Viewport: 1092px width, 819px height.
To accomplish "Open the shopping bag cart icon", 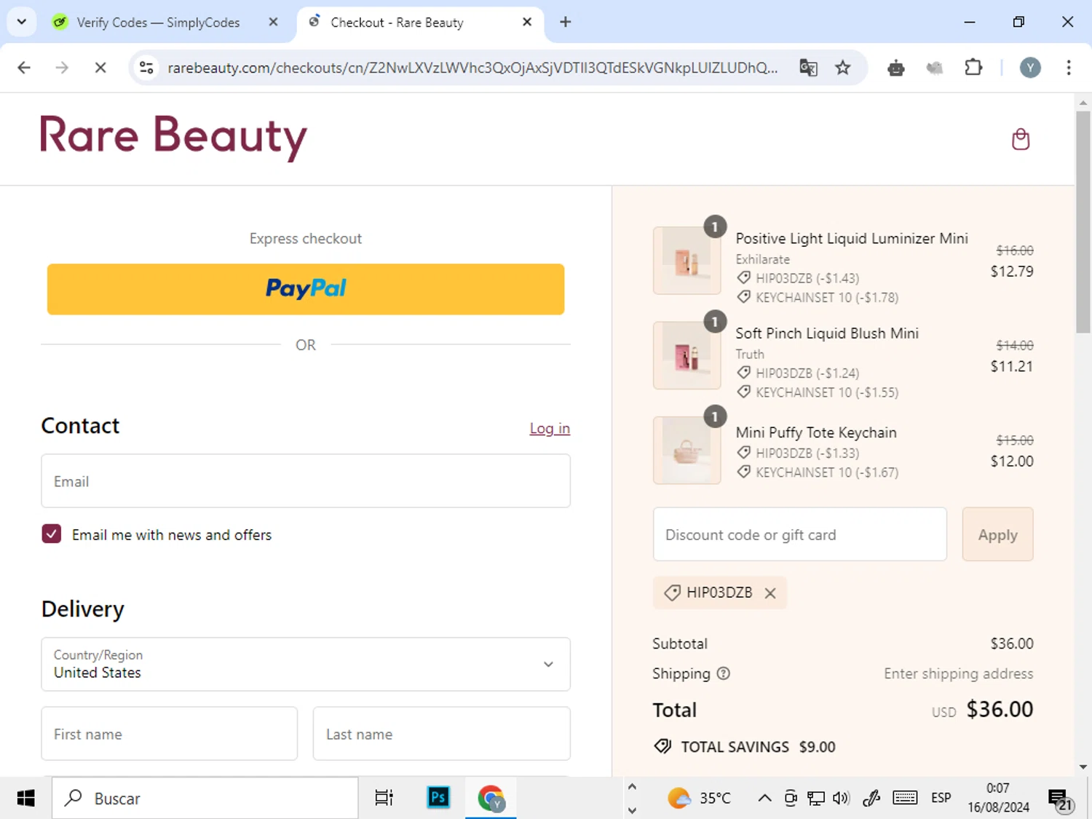I will pos(1021,139).
